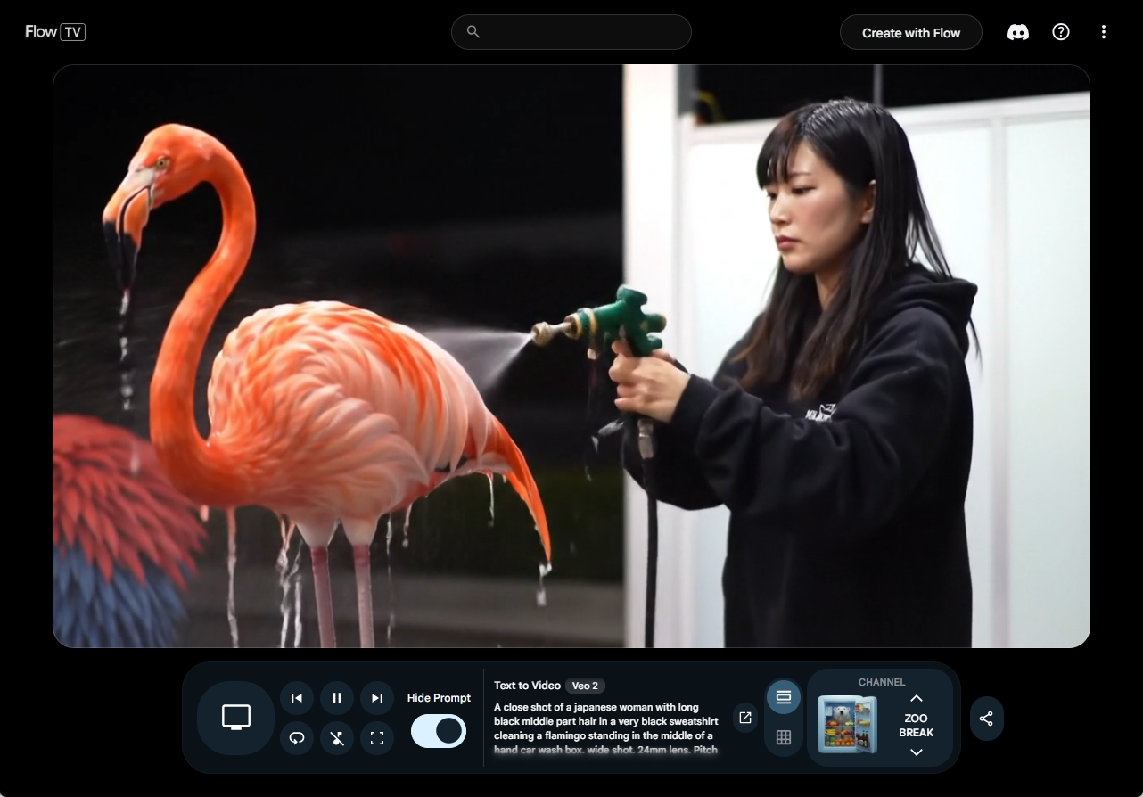Switch to single-video list view
This screenshot has width=1143, height=797.
784,697
